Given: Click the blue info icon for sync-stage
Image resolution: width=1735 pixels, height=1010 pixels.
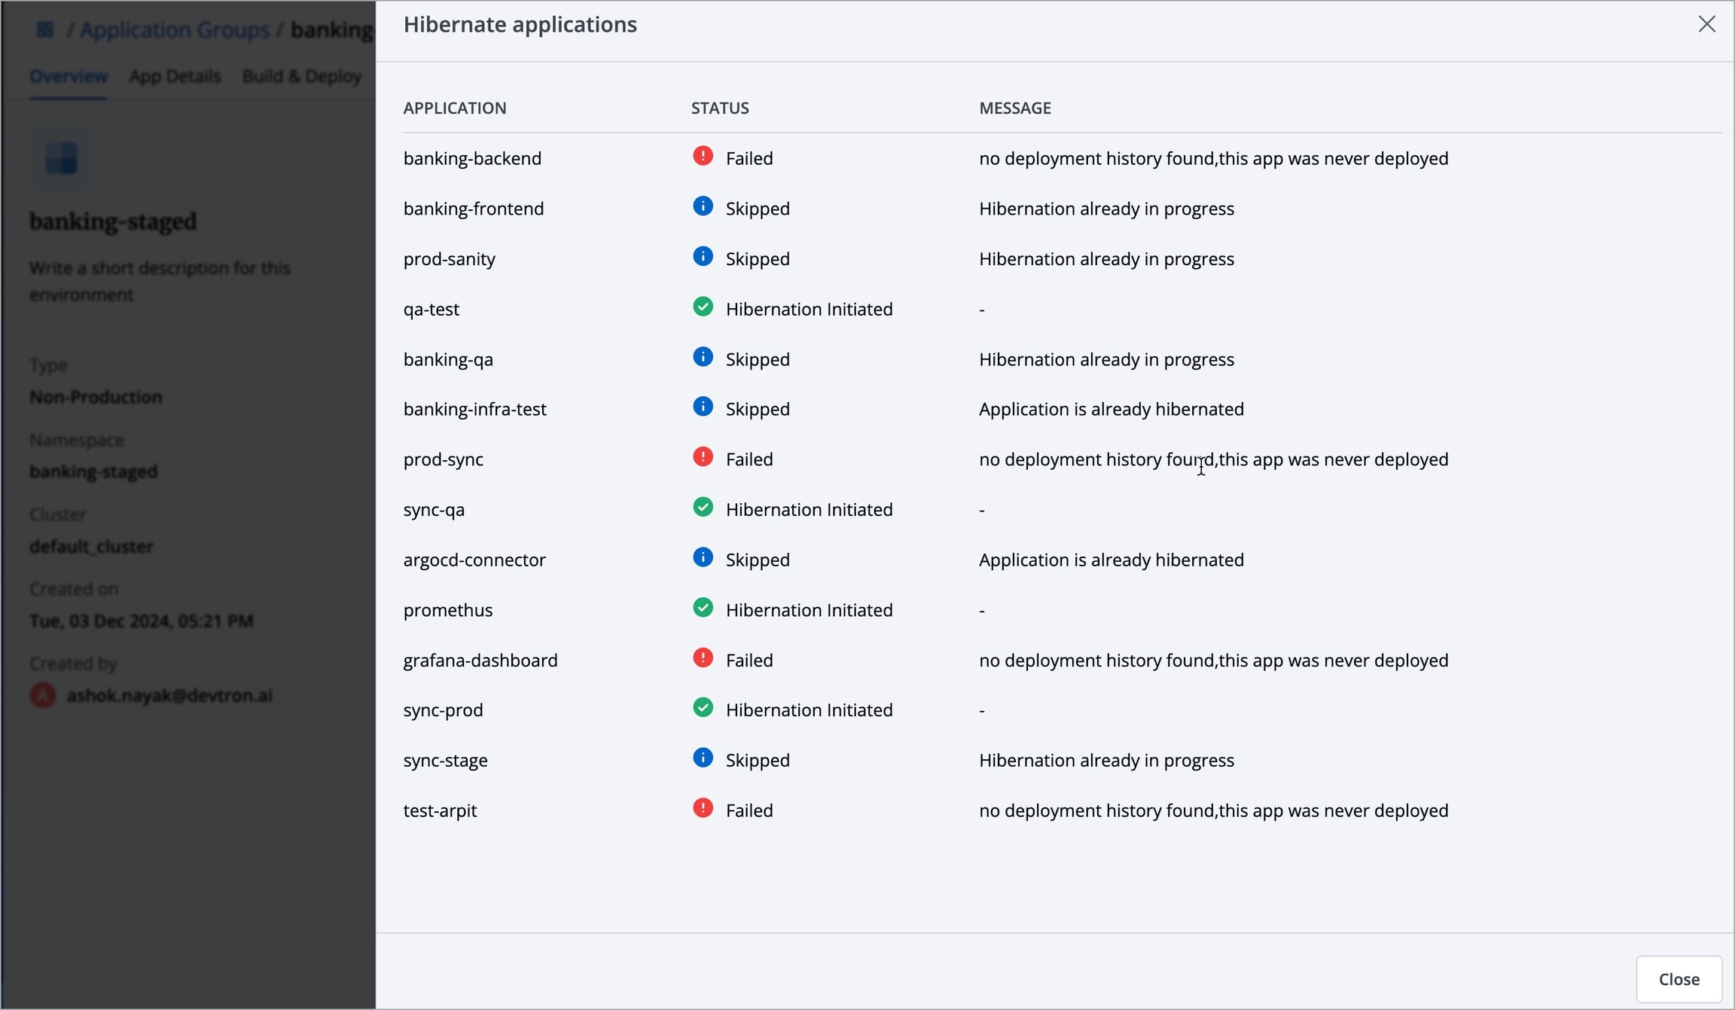Looking at the screenshot, I should [x=703, y=758].
